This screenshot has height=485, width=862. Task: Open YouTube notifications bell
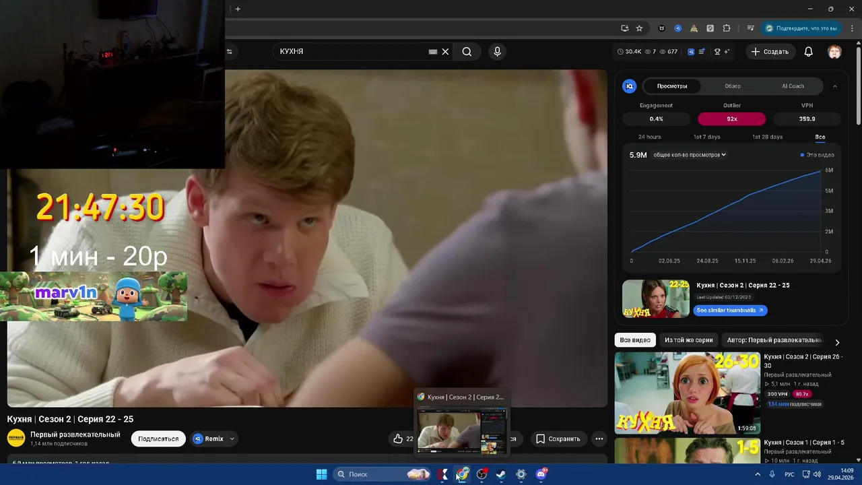click(809, 52)
